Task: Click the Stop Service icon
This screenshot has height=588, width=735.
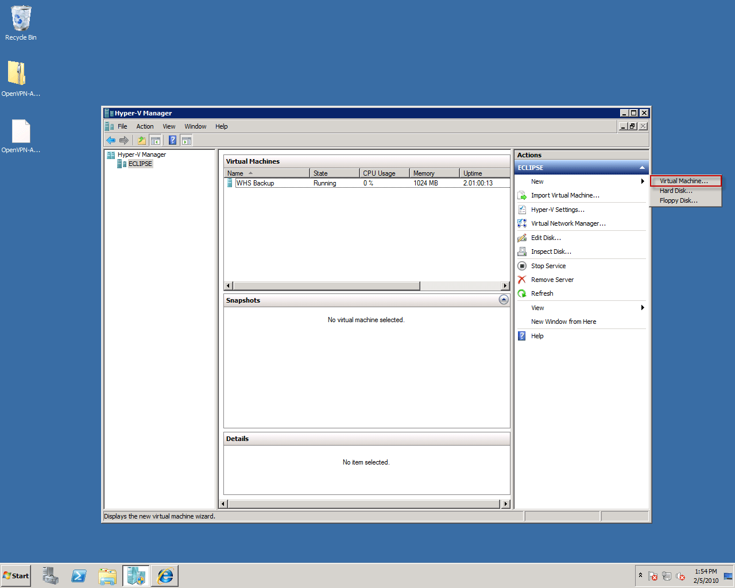Action: tap(522, 266)
